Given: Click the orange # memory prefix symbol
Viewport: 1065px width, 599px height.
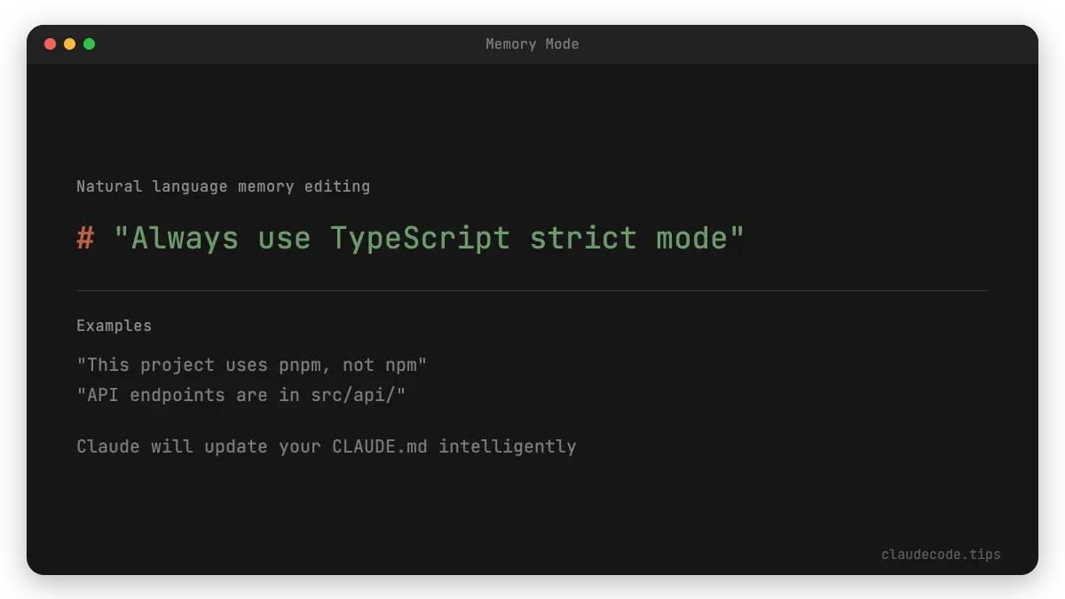Looking at the screenshot, I should click(85, 238).
